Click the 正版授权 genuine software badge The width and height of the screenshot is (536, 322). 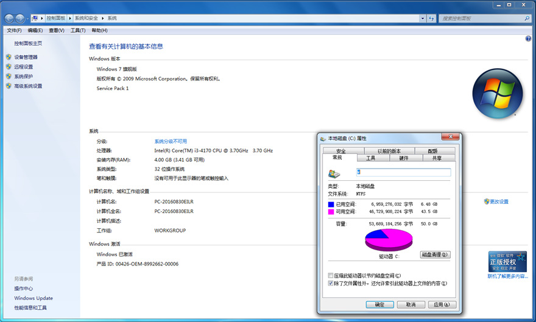click(x=507, y=262)
